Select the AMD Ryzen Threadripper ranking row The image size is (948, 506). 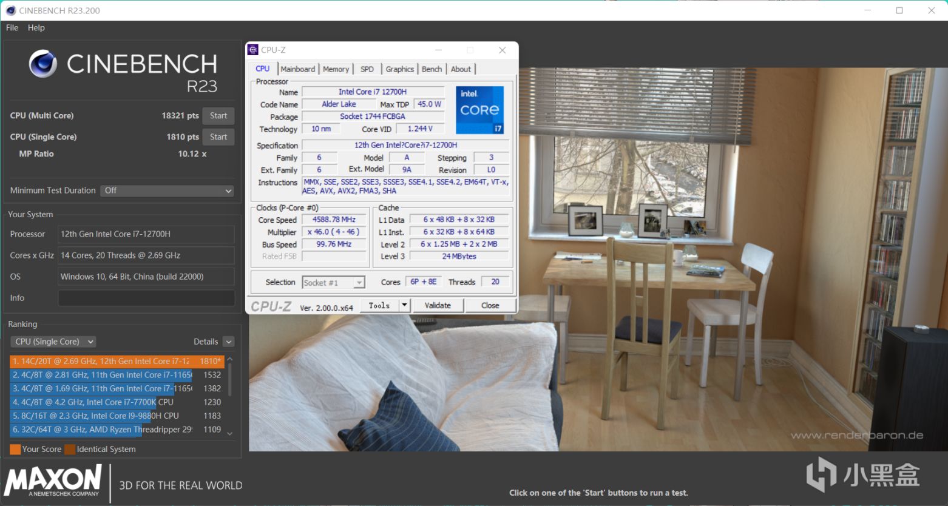tap(117, 430)
